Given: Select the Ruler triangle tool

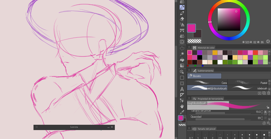Looking at the screenshot, I should pyautogui.click(x=182, y=95).
